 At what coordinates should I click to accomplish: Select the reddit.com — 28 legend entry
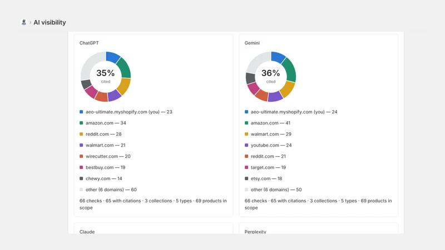[103, 134]
